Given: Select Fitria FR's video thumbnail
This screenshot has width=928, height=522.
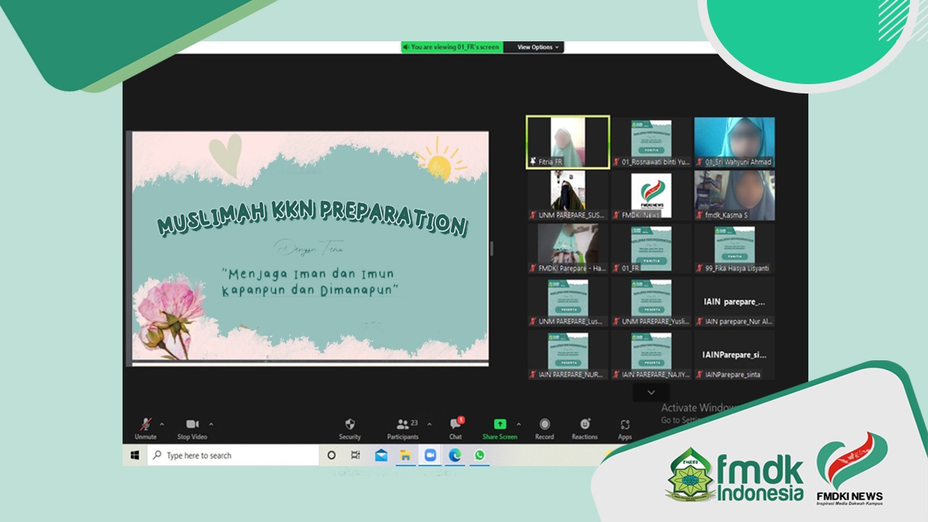Looking at the screenshot, I should 568,142.
